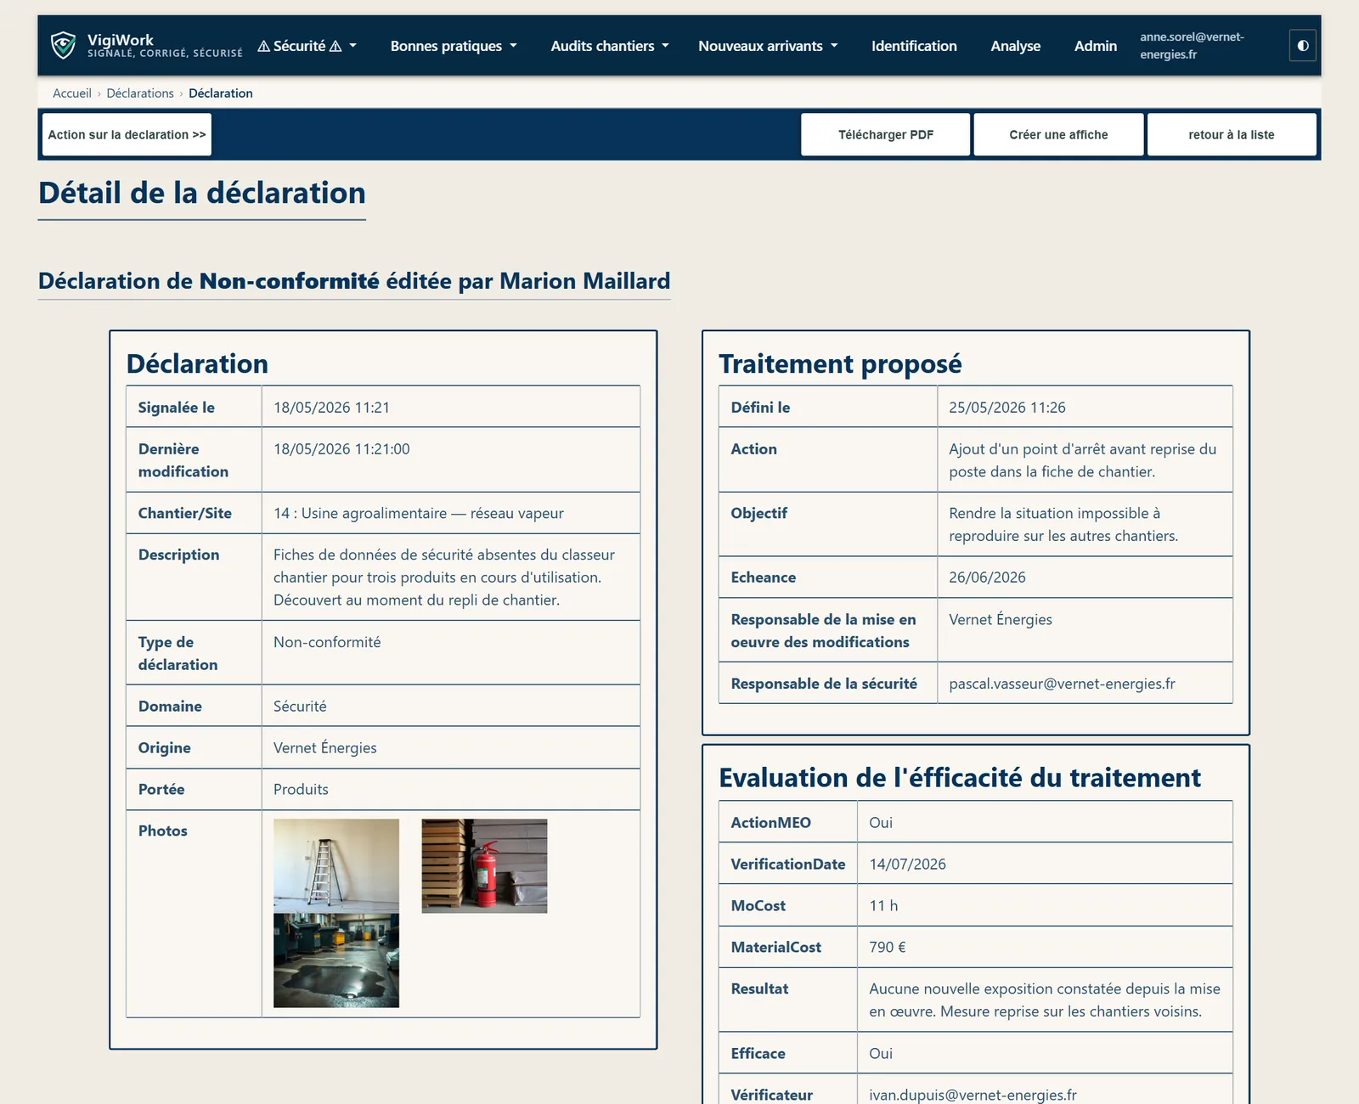
Task: Open the ladder photo thumbnail
Action: coord(336,866)
